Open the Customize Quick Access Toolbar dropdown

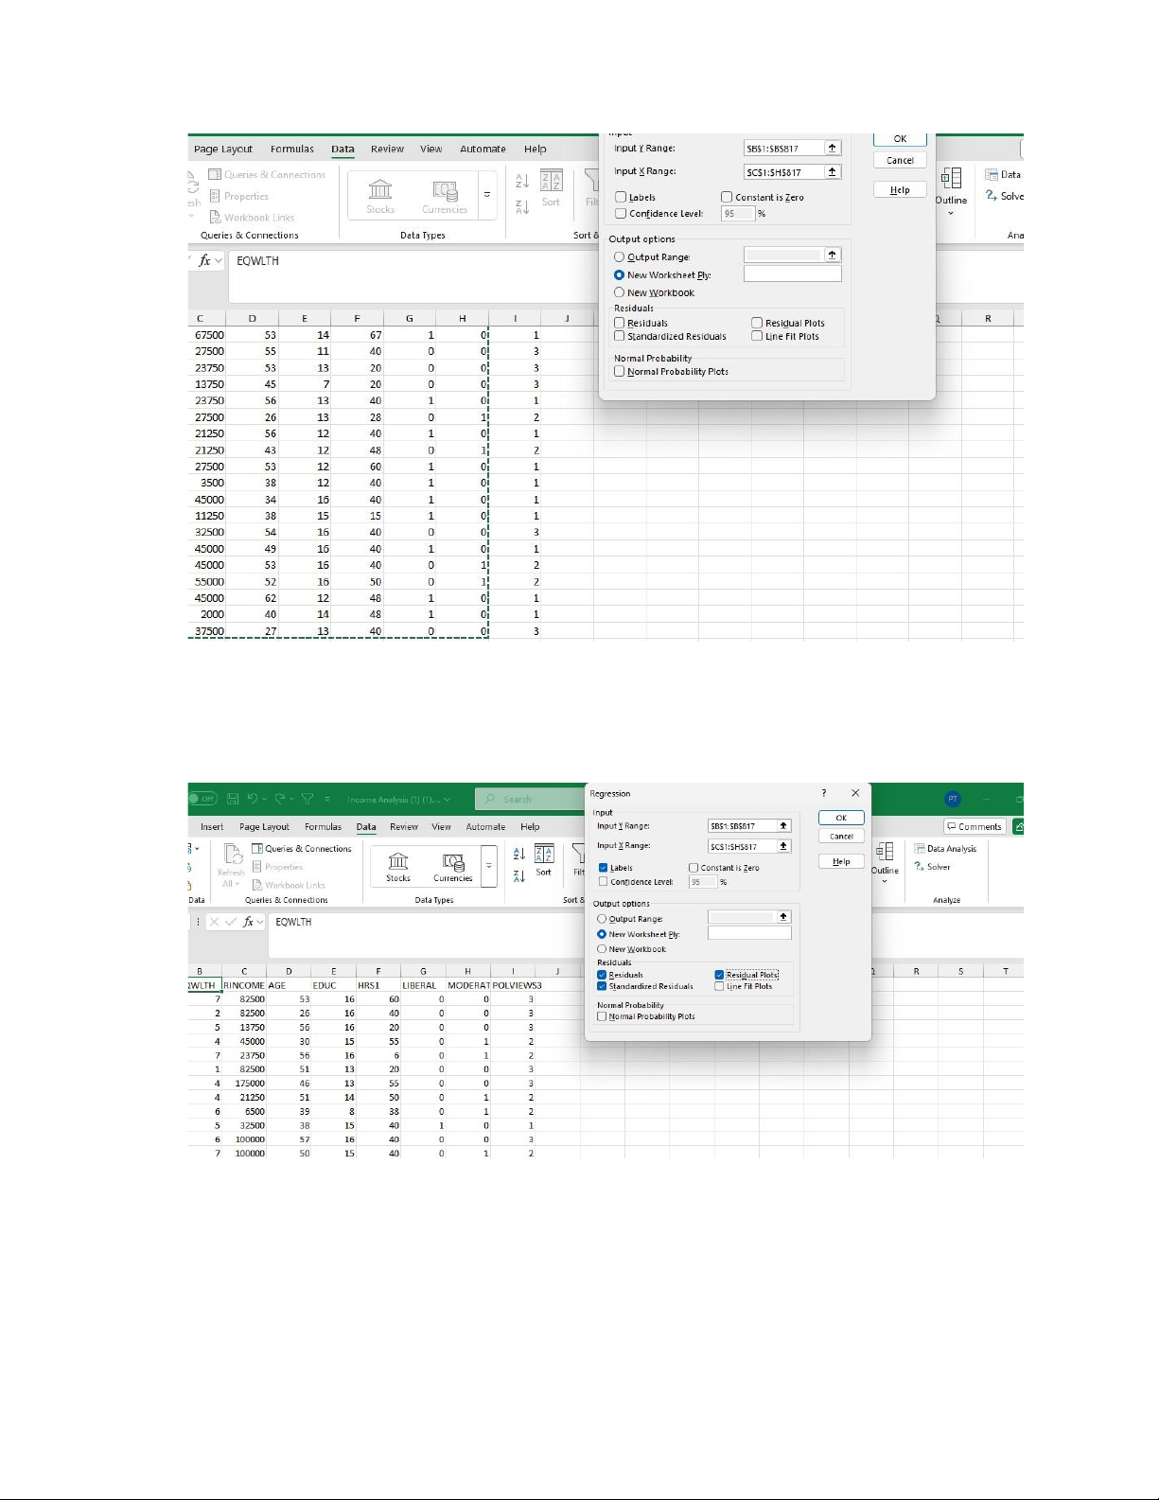(327, 799)
